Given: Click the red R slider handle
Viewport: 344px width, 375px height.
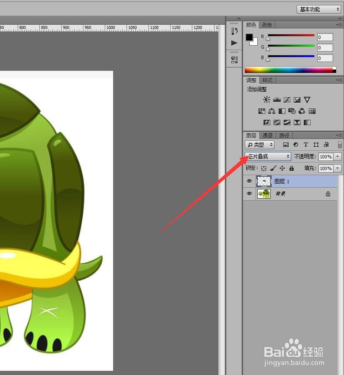Looking at the screenshot, I should point(268,39).
